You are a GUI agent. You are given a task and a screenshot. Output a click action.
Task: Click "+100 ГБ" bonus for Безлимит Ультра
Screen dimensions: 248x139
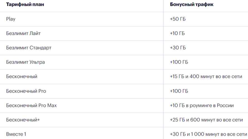click(179, 62)
